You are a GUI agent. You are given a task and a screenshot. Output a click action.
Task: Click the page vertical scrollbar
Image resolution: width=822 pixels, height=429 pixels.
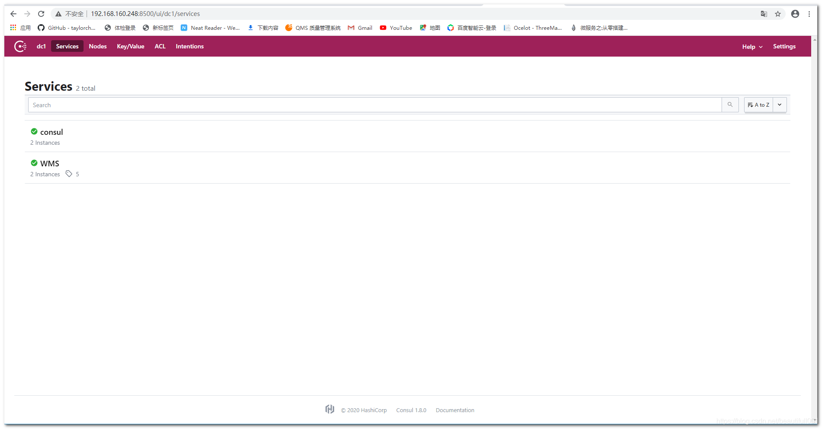815,229
